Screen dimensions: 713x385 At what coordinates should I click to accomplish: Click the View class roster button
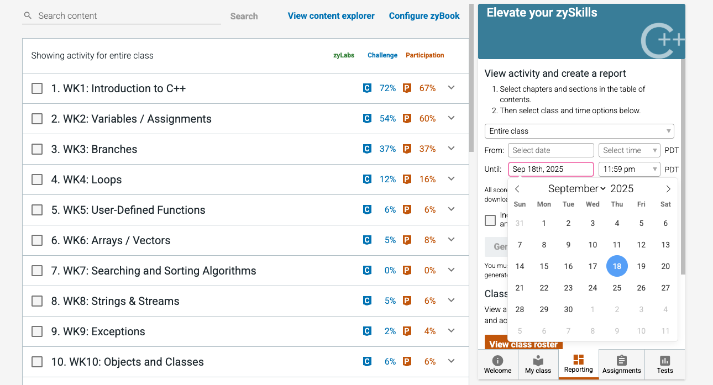pyautogui.click(x=523, y=342)
